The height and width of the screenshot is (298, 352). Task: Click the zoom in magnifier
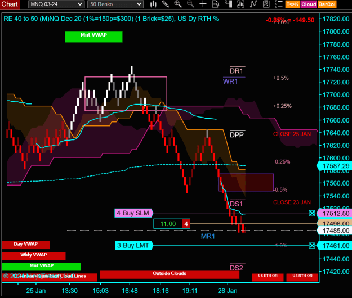pos(178,4)
